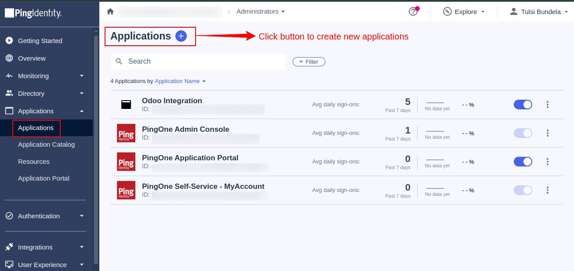Open the Administrators environment dropdown

261,11
